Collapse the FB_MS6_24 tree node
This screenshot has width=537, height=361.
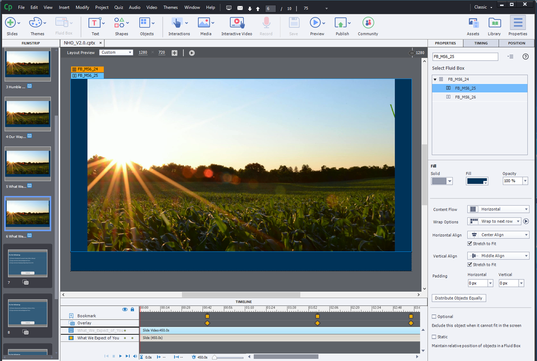(435, 79)
